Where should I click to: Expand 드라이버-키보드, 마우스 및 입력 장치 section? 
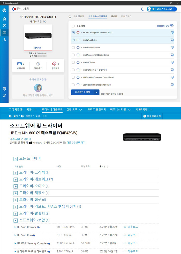(x=15, y=207)
